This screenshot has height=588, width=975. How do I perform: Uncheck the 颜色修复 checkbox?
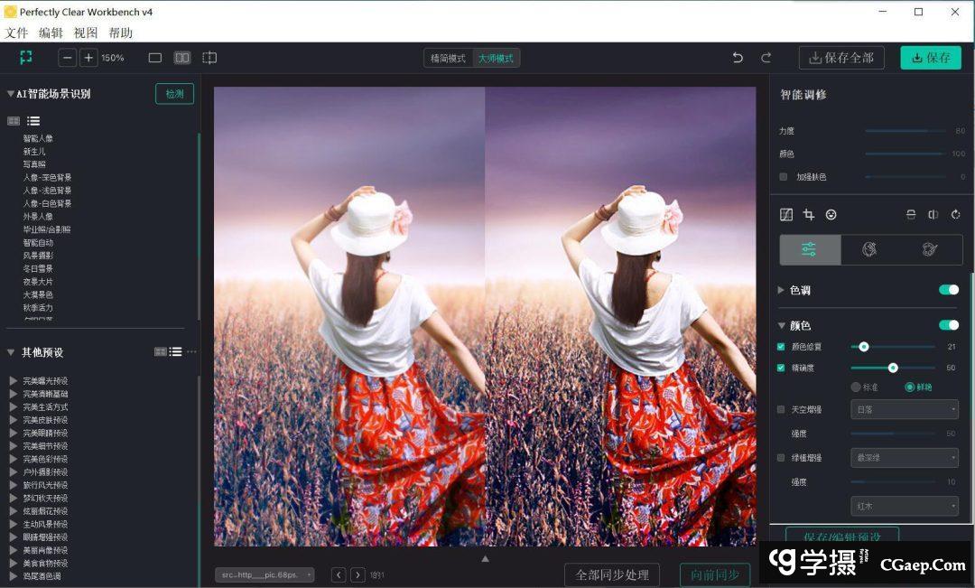pos(781,347)
